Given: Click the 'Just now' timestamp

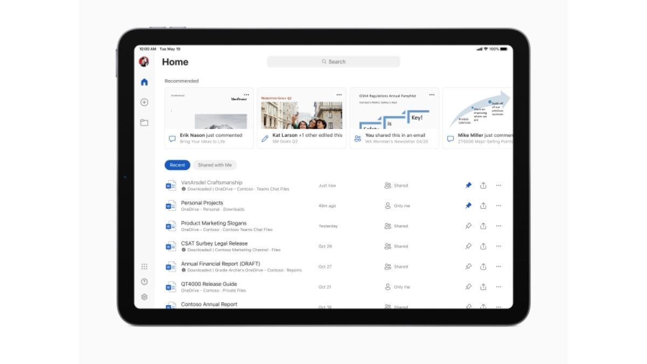Looking at the screenshot, I should point(327,186).
